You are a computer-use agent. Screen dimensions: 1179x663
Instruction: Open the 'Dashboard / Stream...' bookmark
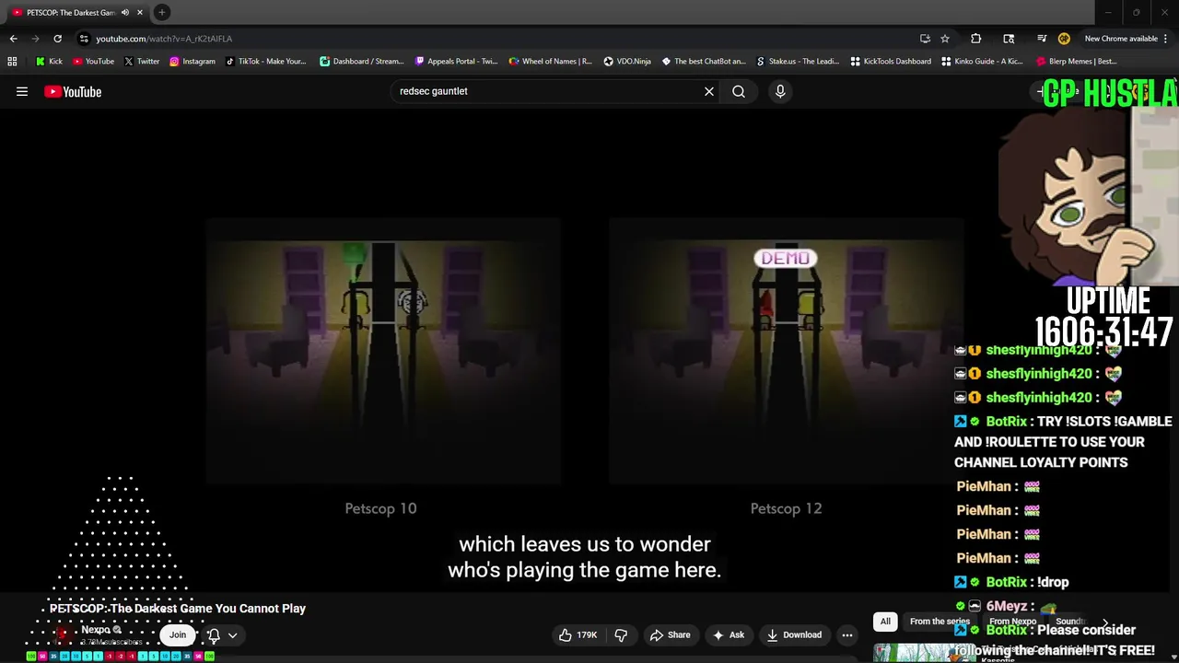click(x=361, y=62)
